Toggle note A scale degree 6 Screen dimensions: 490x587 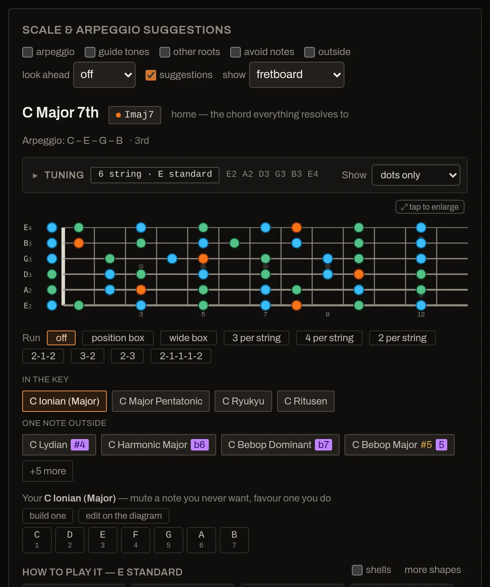pos(201,540)
